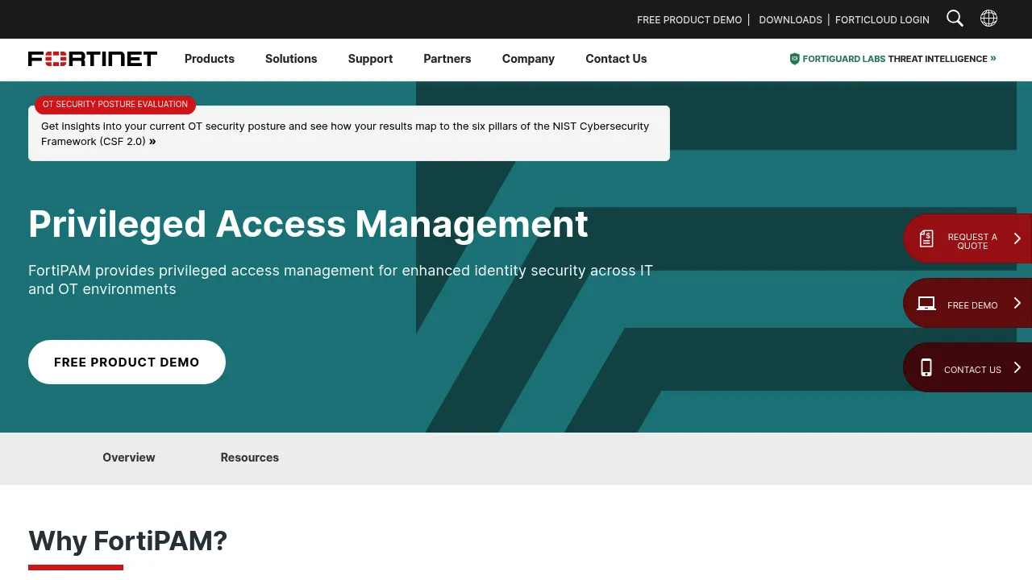Open the Company menu

pyautogui.click(x=528, y=59)
